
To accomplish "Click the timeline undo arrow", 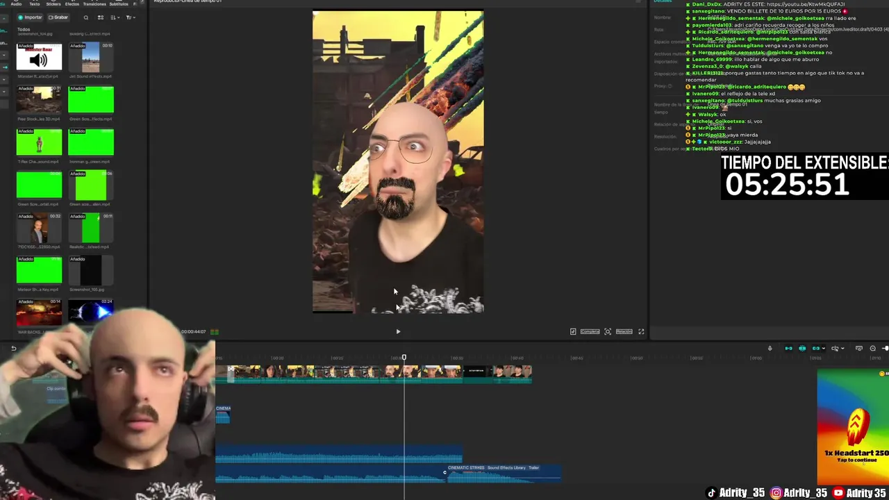I will [x=13, y=349].
